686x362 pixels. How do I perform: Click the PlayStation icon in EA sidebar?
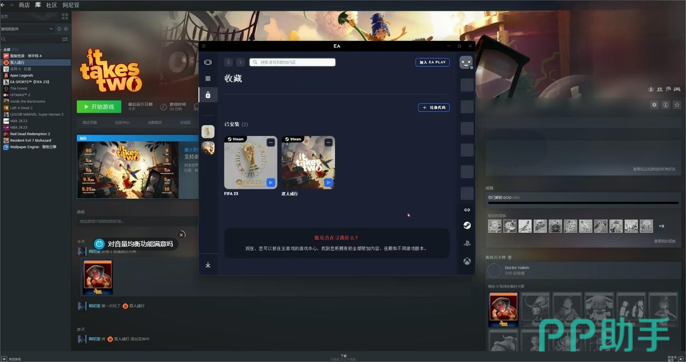tap(467, 243)
